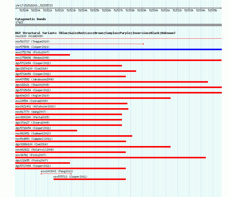
Task: Open esv34781 (Pinto2007) variant label
Action: 31,155
